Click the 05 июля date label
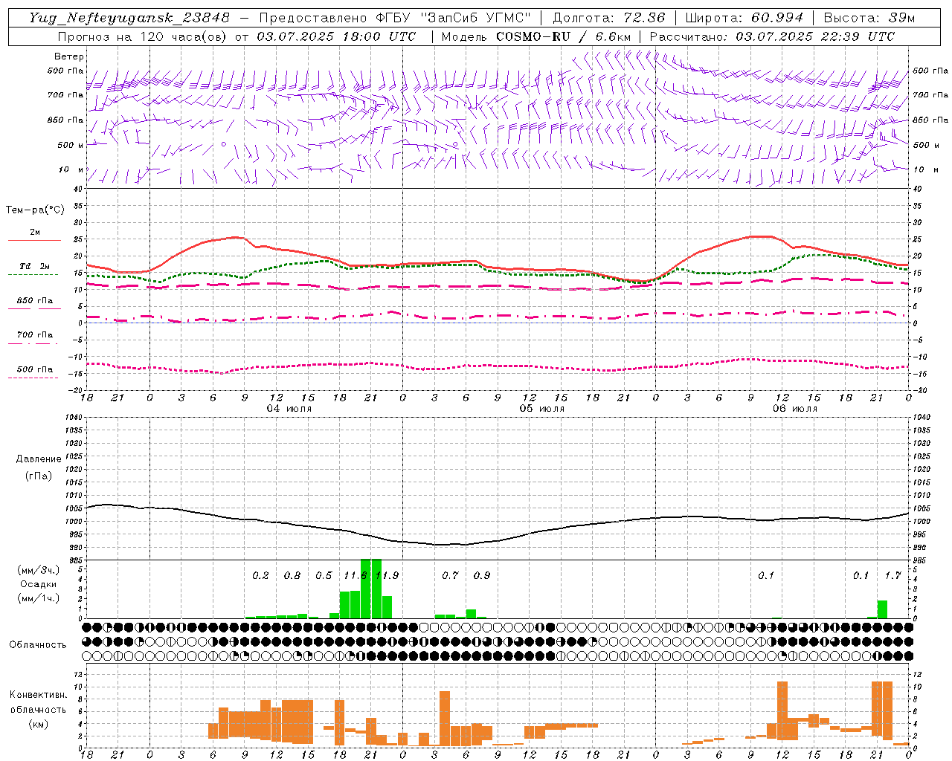The height and width of the screenshot is (761, 952). [x=542, y=409]
